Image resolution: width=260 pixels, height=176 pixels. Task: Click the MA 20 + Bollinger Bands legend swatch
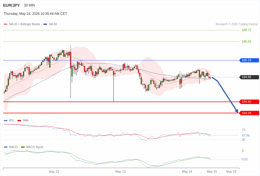[x=6, y=24]
